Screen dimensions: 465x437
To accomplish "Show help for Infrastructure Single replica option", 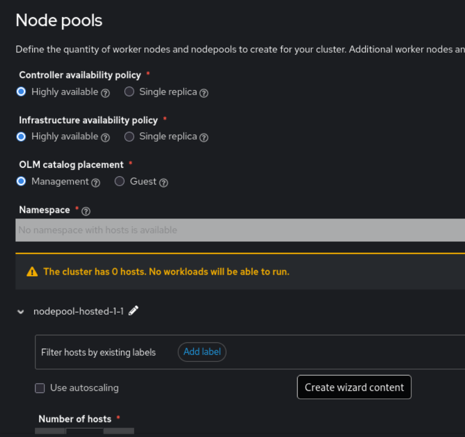I will point(204,137).
